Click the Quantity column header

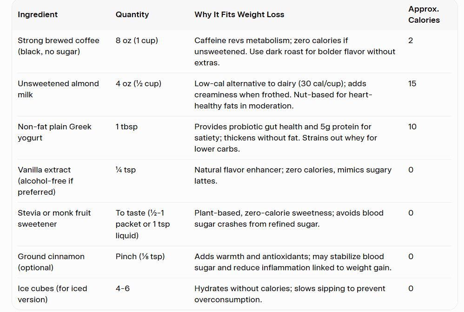(x=132, y=14)
